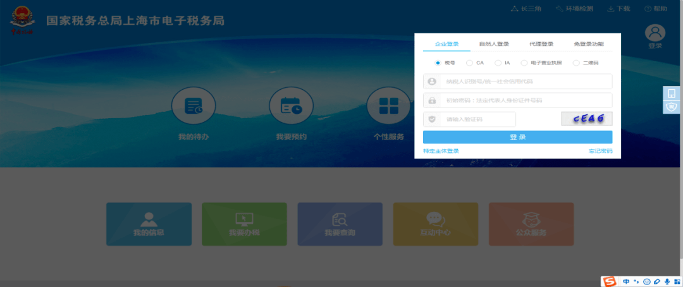The height and width of the screenshot is (287, 683).
Task: Click the 登录 user avatar icon
Action: click(x=655, y=33)
